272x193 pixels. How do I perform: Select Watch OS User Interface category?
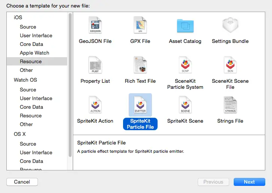point(36,98)
